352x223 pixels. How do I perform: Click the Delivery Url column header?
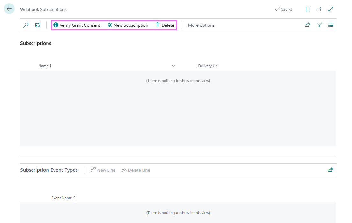208,66
